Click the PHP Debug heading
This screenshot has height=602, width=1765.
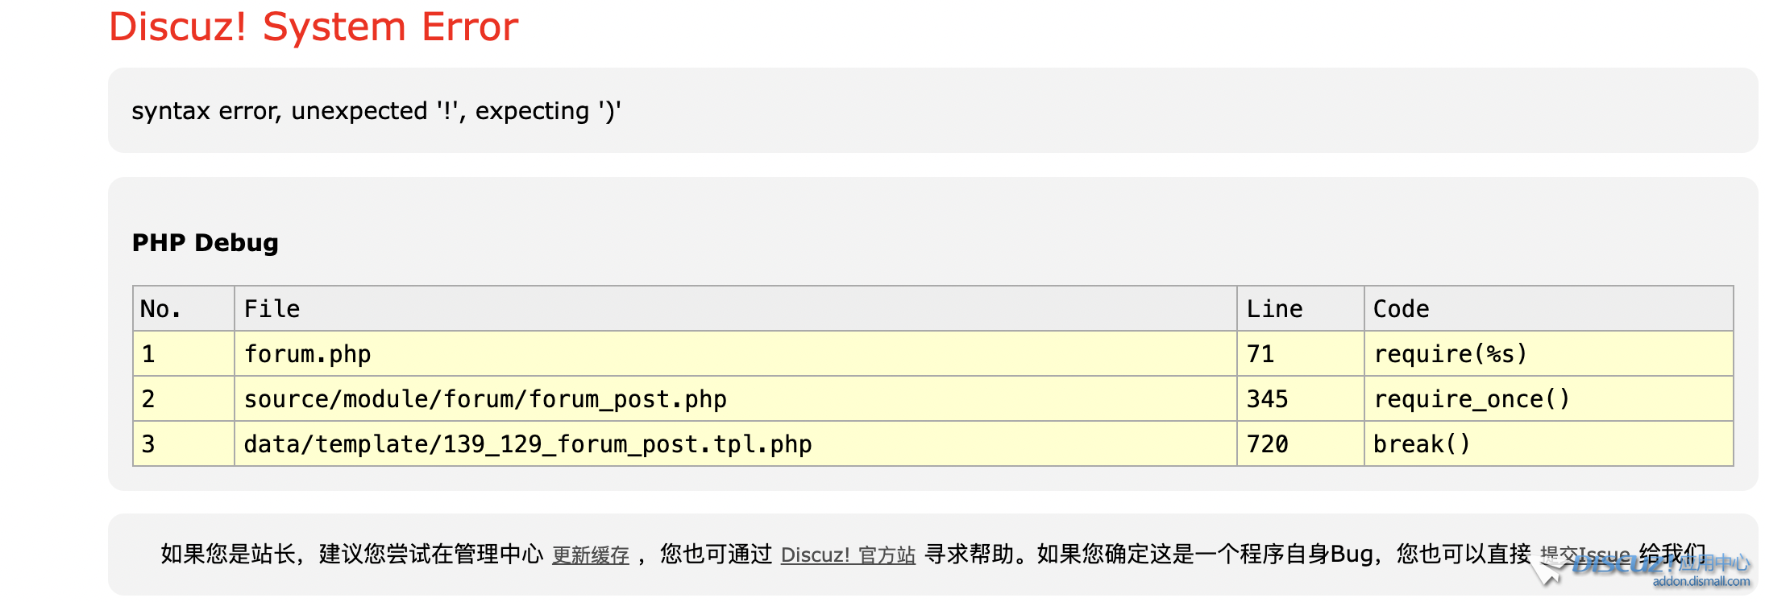(x=205, y=243)
